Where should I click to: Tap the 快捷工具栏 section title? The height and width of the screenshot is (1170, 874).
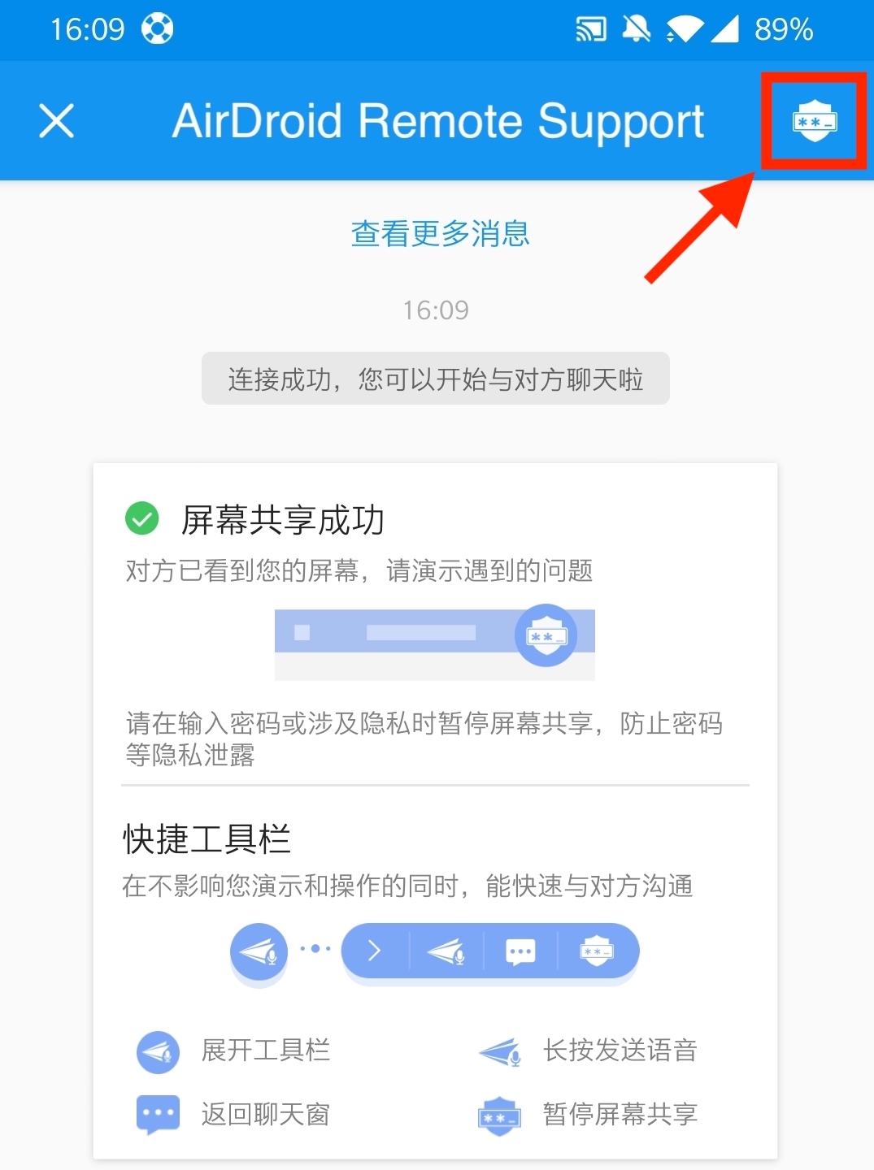207,838
